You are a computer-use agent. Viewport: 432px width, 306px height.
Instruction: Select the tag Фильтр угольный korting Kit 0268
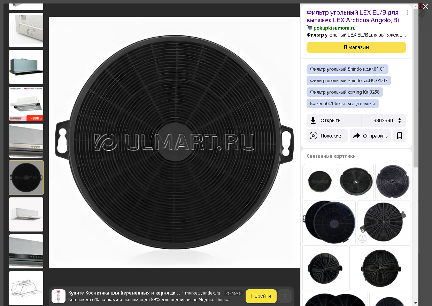coord(345,92)
